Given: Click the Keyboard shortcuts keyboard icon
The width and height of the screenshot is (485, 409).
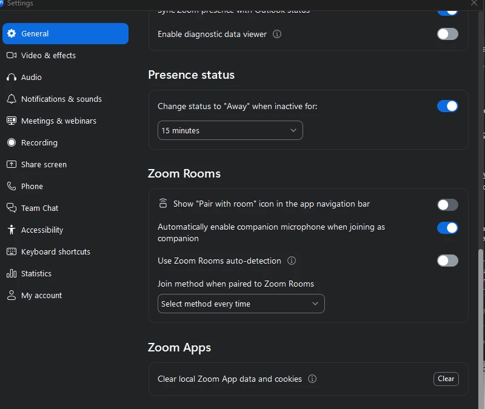Looking at the screenshot, I should point(12,251).
